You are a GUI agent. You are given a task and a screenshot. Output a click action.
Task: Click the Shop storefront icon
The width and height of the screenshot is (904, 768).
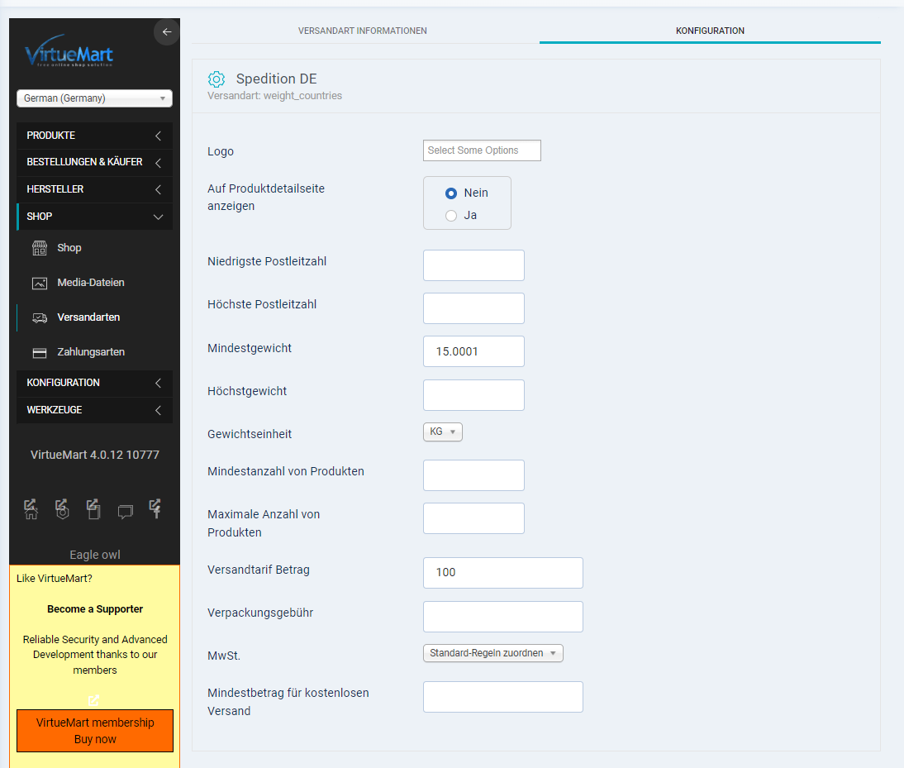40,248
